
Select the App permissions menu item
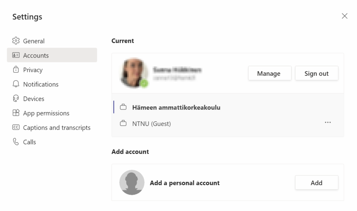coord(52,113)
